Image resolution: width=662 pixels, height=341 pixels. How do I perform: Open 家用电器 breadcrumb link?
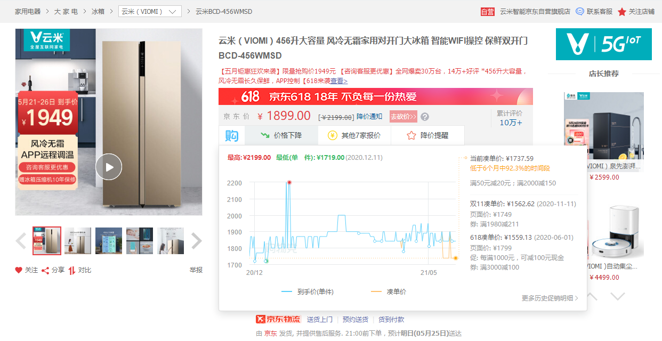click(x=28, y=11)
